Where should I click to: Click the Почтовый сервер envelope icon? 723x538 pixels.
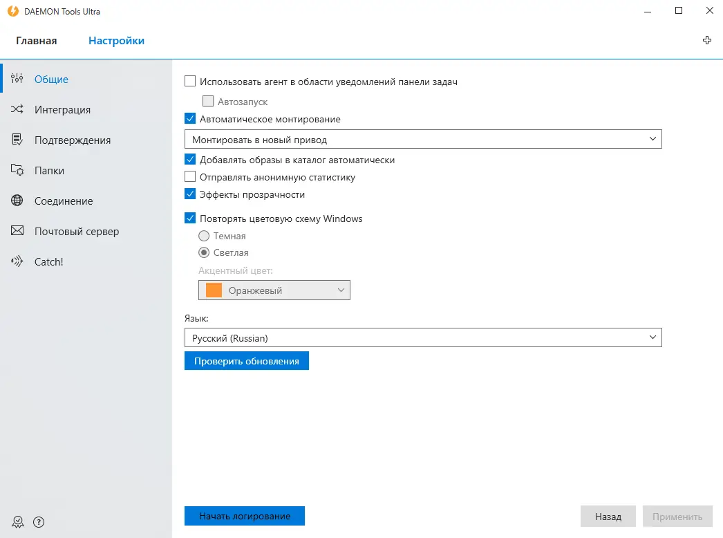[x=17, y=231]
